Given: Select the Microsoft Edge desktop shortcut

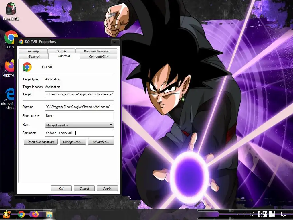Looking at the screenshot, I should click(8, 99).
